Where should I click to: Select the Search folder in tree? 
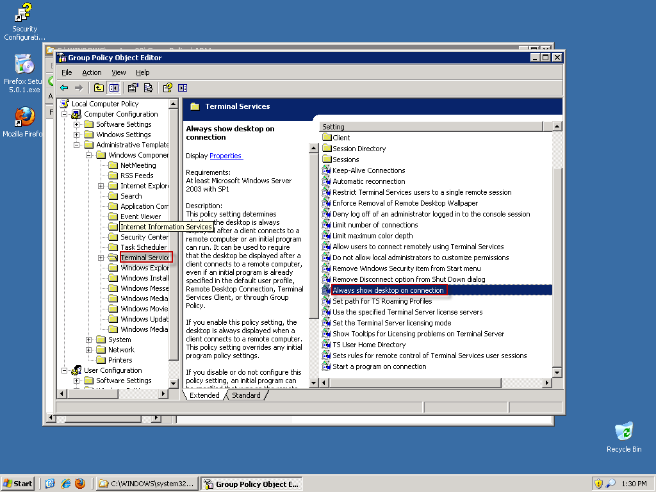[x=131, y=196]
